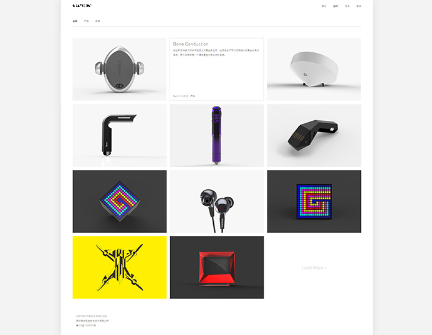Image resolution: width=432 pixels, height=335 pixels.
Task: Open the black L-shaped car charger project
Action: 120,135
